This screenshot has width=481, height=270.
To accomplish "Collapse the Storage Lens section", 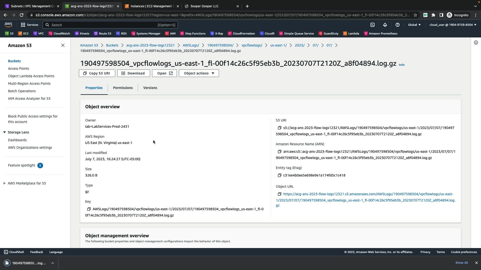I will (5, 132).
